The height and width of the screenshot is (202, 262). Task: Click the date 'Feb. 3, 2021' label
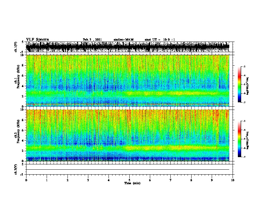pyautogui.click(x=92, y=40)
